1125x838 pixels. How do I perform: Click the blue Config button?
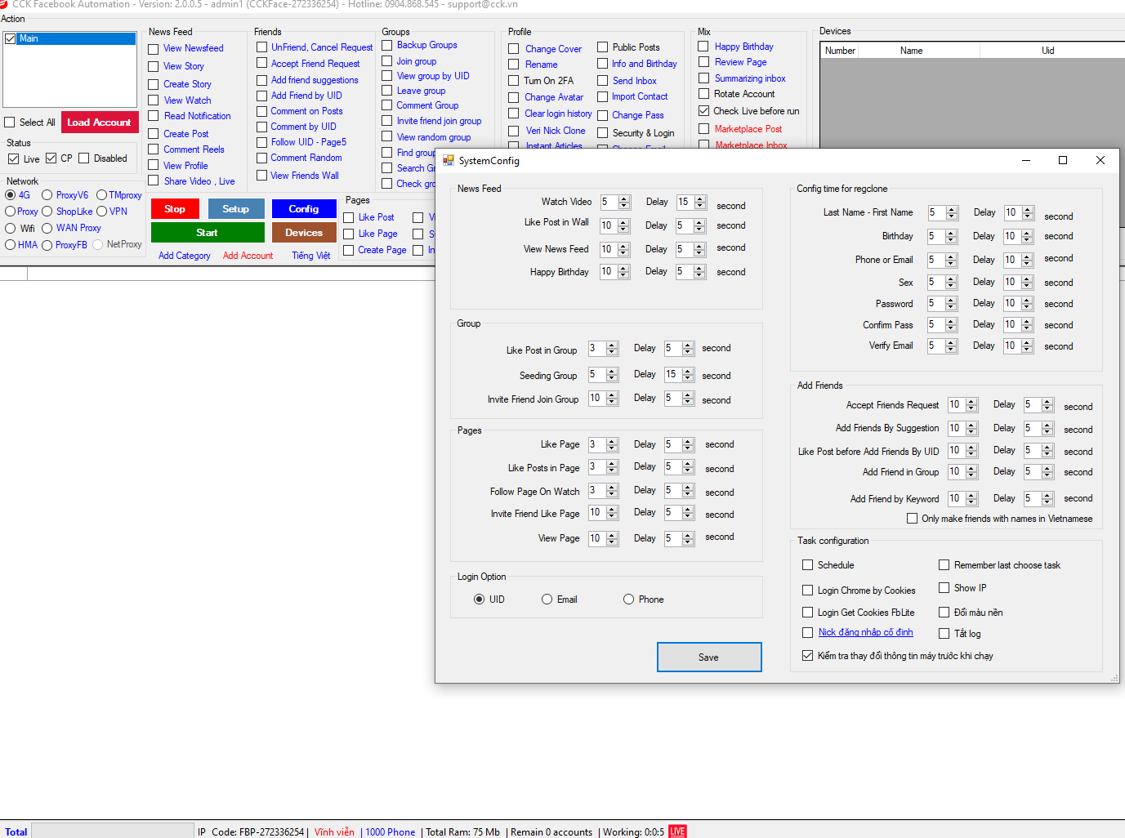click(x=304, y=209)
